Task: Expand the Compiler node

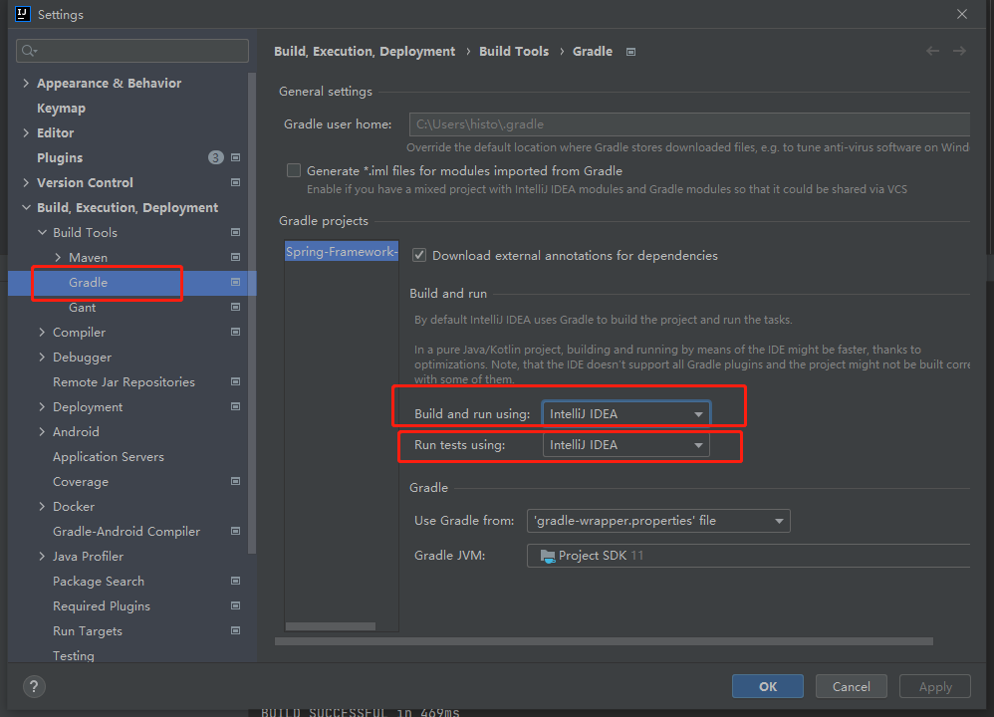Action: pos(43,332)
